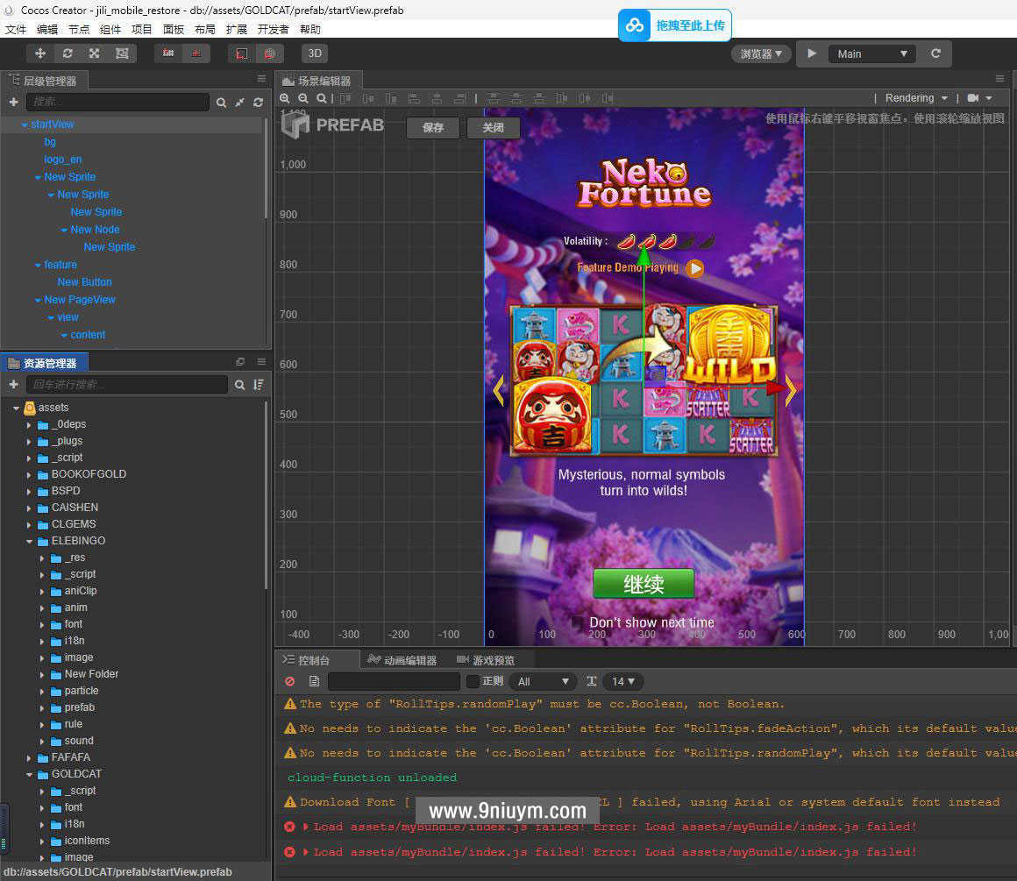Click the 保存 prefab button
This screenshot has height=881, width=1017.
coord(433,128)
